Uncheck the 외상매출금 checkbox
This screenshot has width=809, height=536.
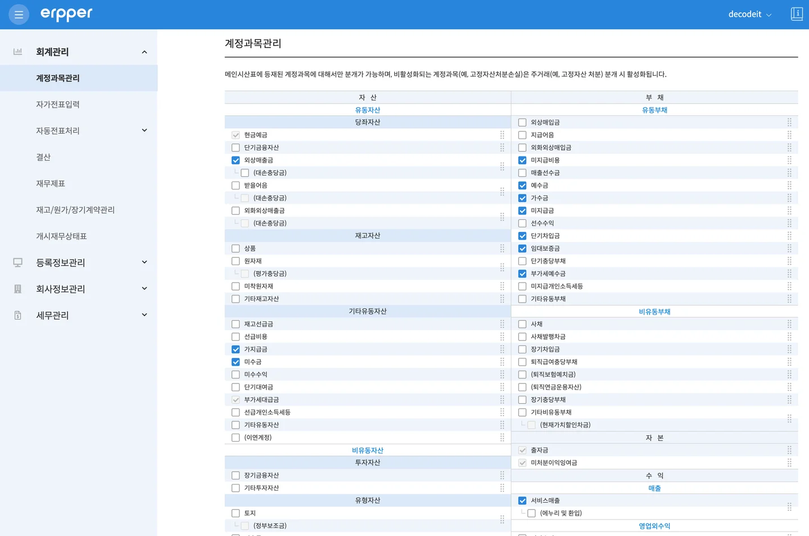[x=236, y=161]
